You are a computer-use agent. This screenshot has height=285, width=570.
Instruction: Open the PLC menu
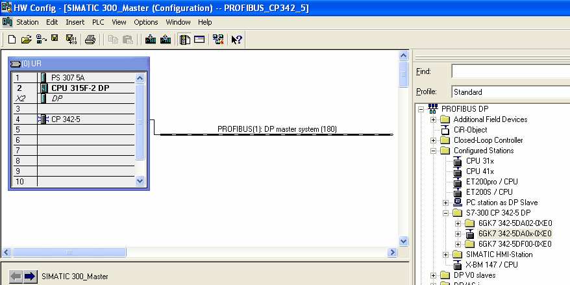click(x=98, y=22)
